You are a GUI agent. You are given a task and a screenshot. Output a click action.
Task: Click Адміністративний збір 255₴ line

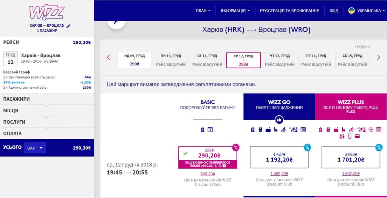47,87
